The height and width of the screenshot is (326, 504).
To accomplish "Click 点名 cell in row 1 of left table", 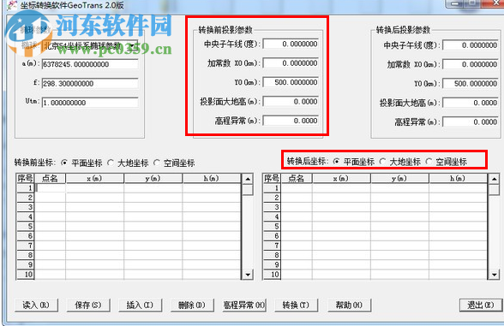I will click(50, 188).
